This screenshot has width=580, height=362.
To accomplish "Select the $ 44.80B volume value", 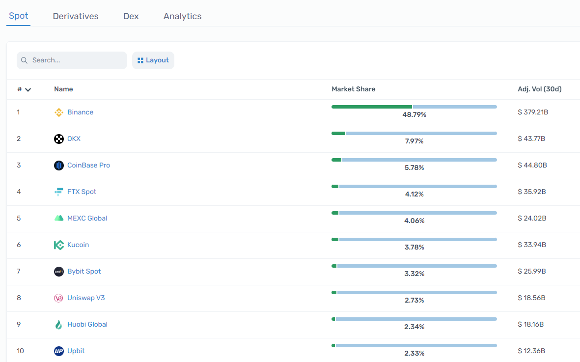I will [532, 166].
